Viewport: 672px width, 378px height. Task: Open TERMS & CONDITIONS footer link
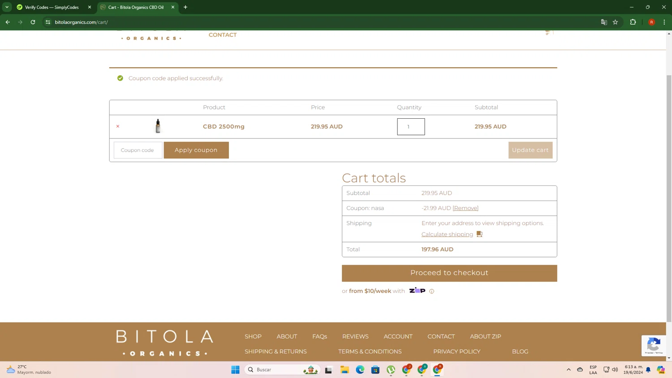(x=370, y=352)
